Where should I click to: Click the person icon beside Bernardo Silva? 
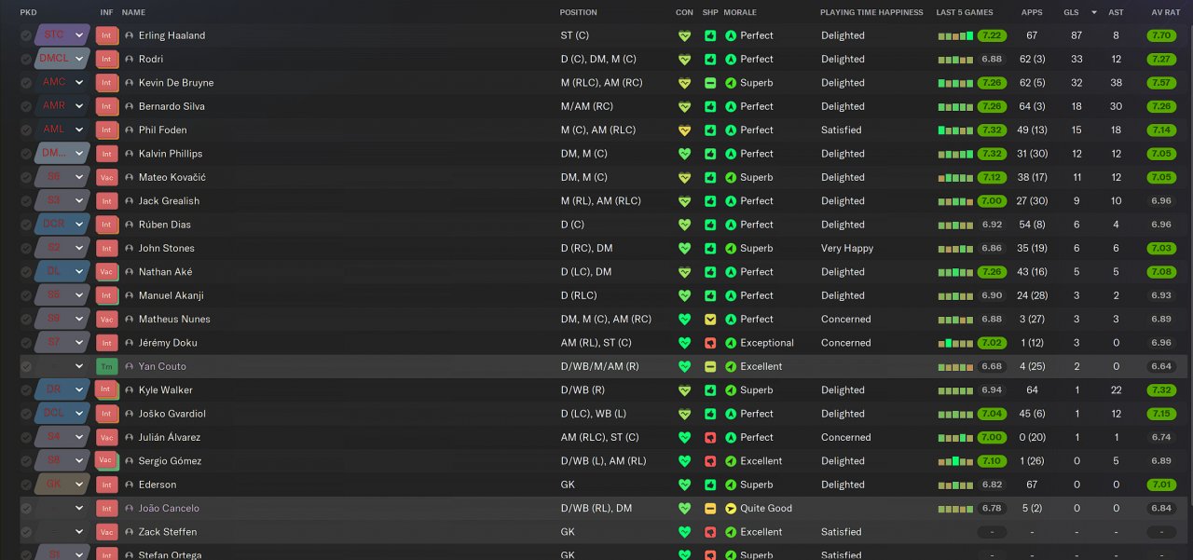[129, 106]
